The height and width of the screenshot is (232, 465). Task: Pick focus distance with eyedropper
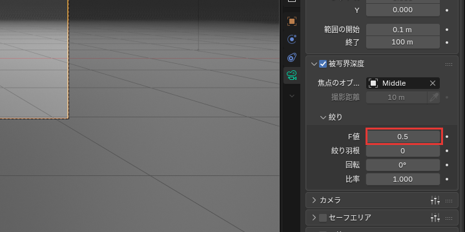point(433,98)
